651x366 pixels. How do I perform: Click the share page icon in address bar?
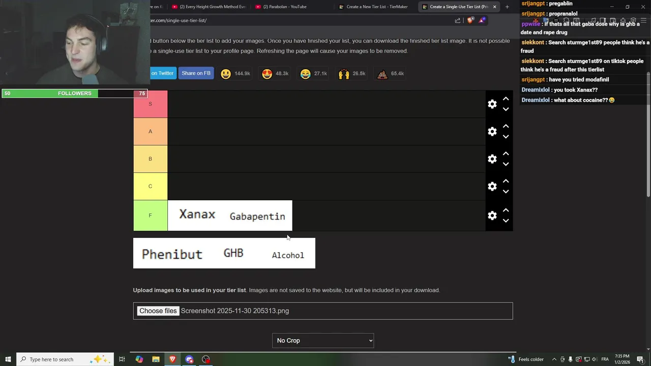point(458,20)
